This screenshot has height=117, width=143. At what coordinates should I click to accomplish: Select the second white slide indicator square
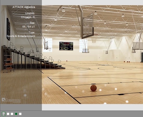point(12,114)
